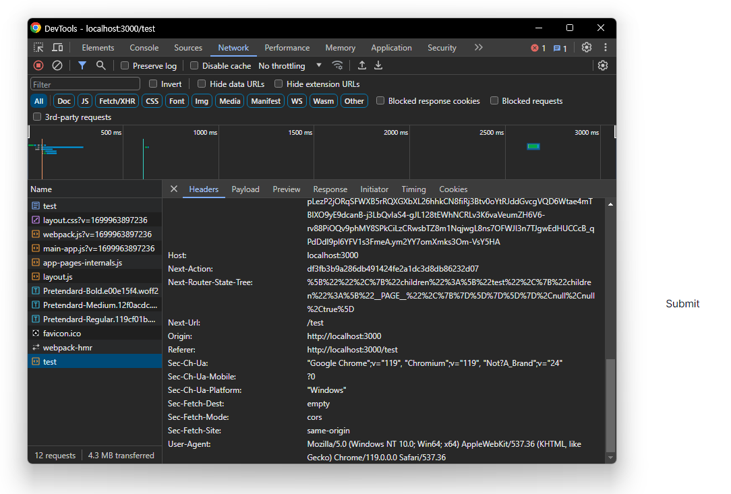Screen dimensions: 731x494
Task: Open the network search magnifier
Action: pyautogui.click(x=100, y=66)
